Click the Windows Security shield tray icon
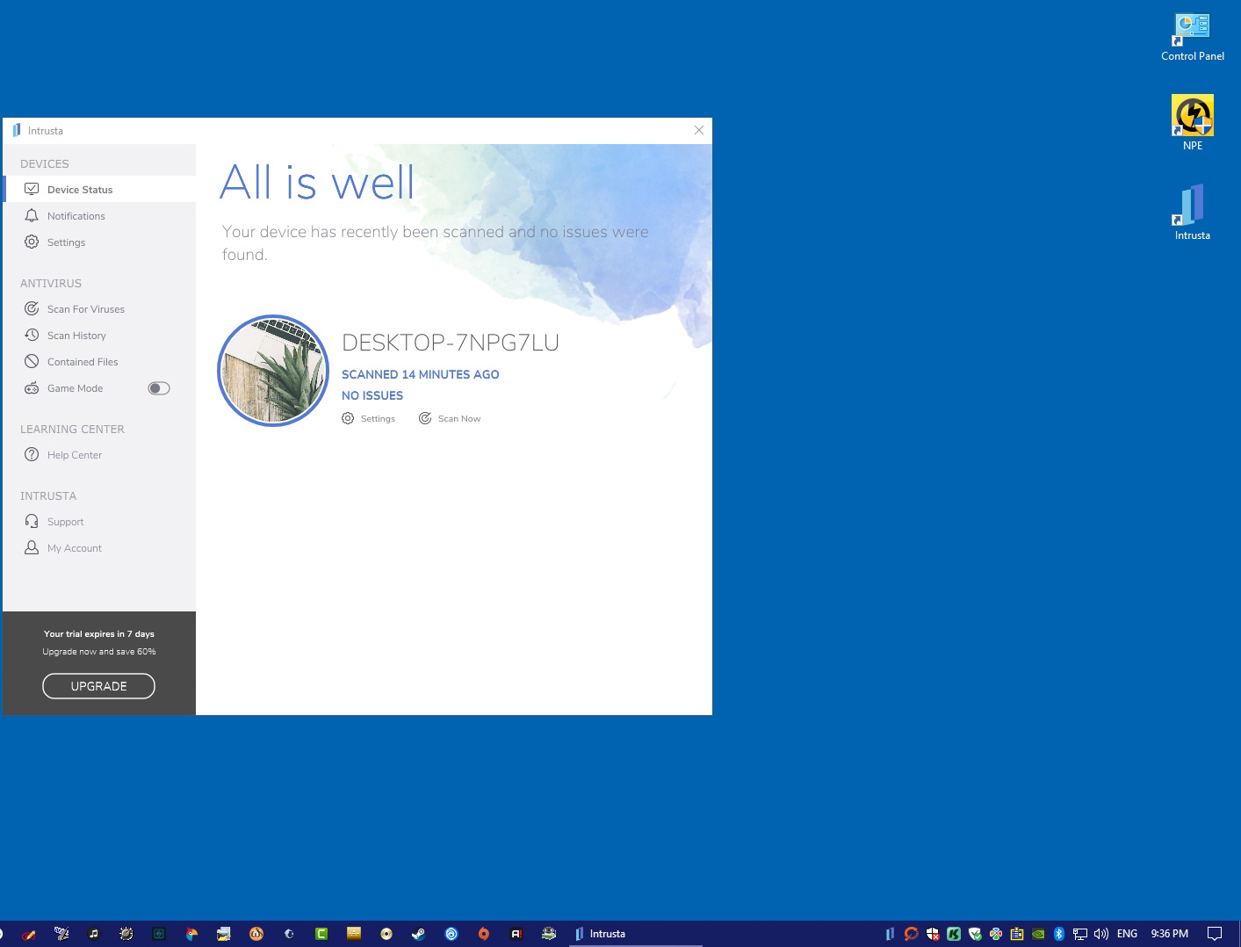The image size is (1241, 947). 933,934
